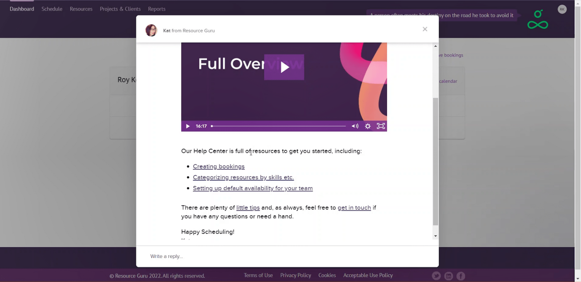Open the Creating bookings help link
This screenshot has width=581, height=282.
tap(219, 166)
